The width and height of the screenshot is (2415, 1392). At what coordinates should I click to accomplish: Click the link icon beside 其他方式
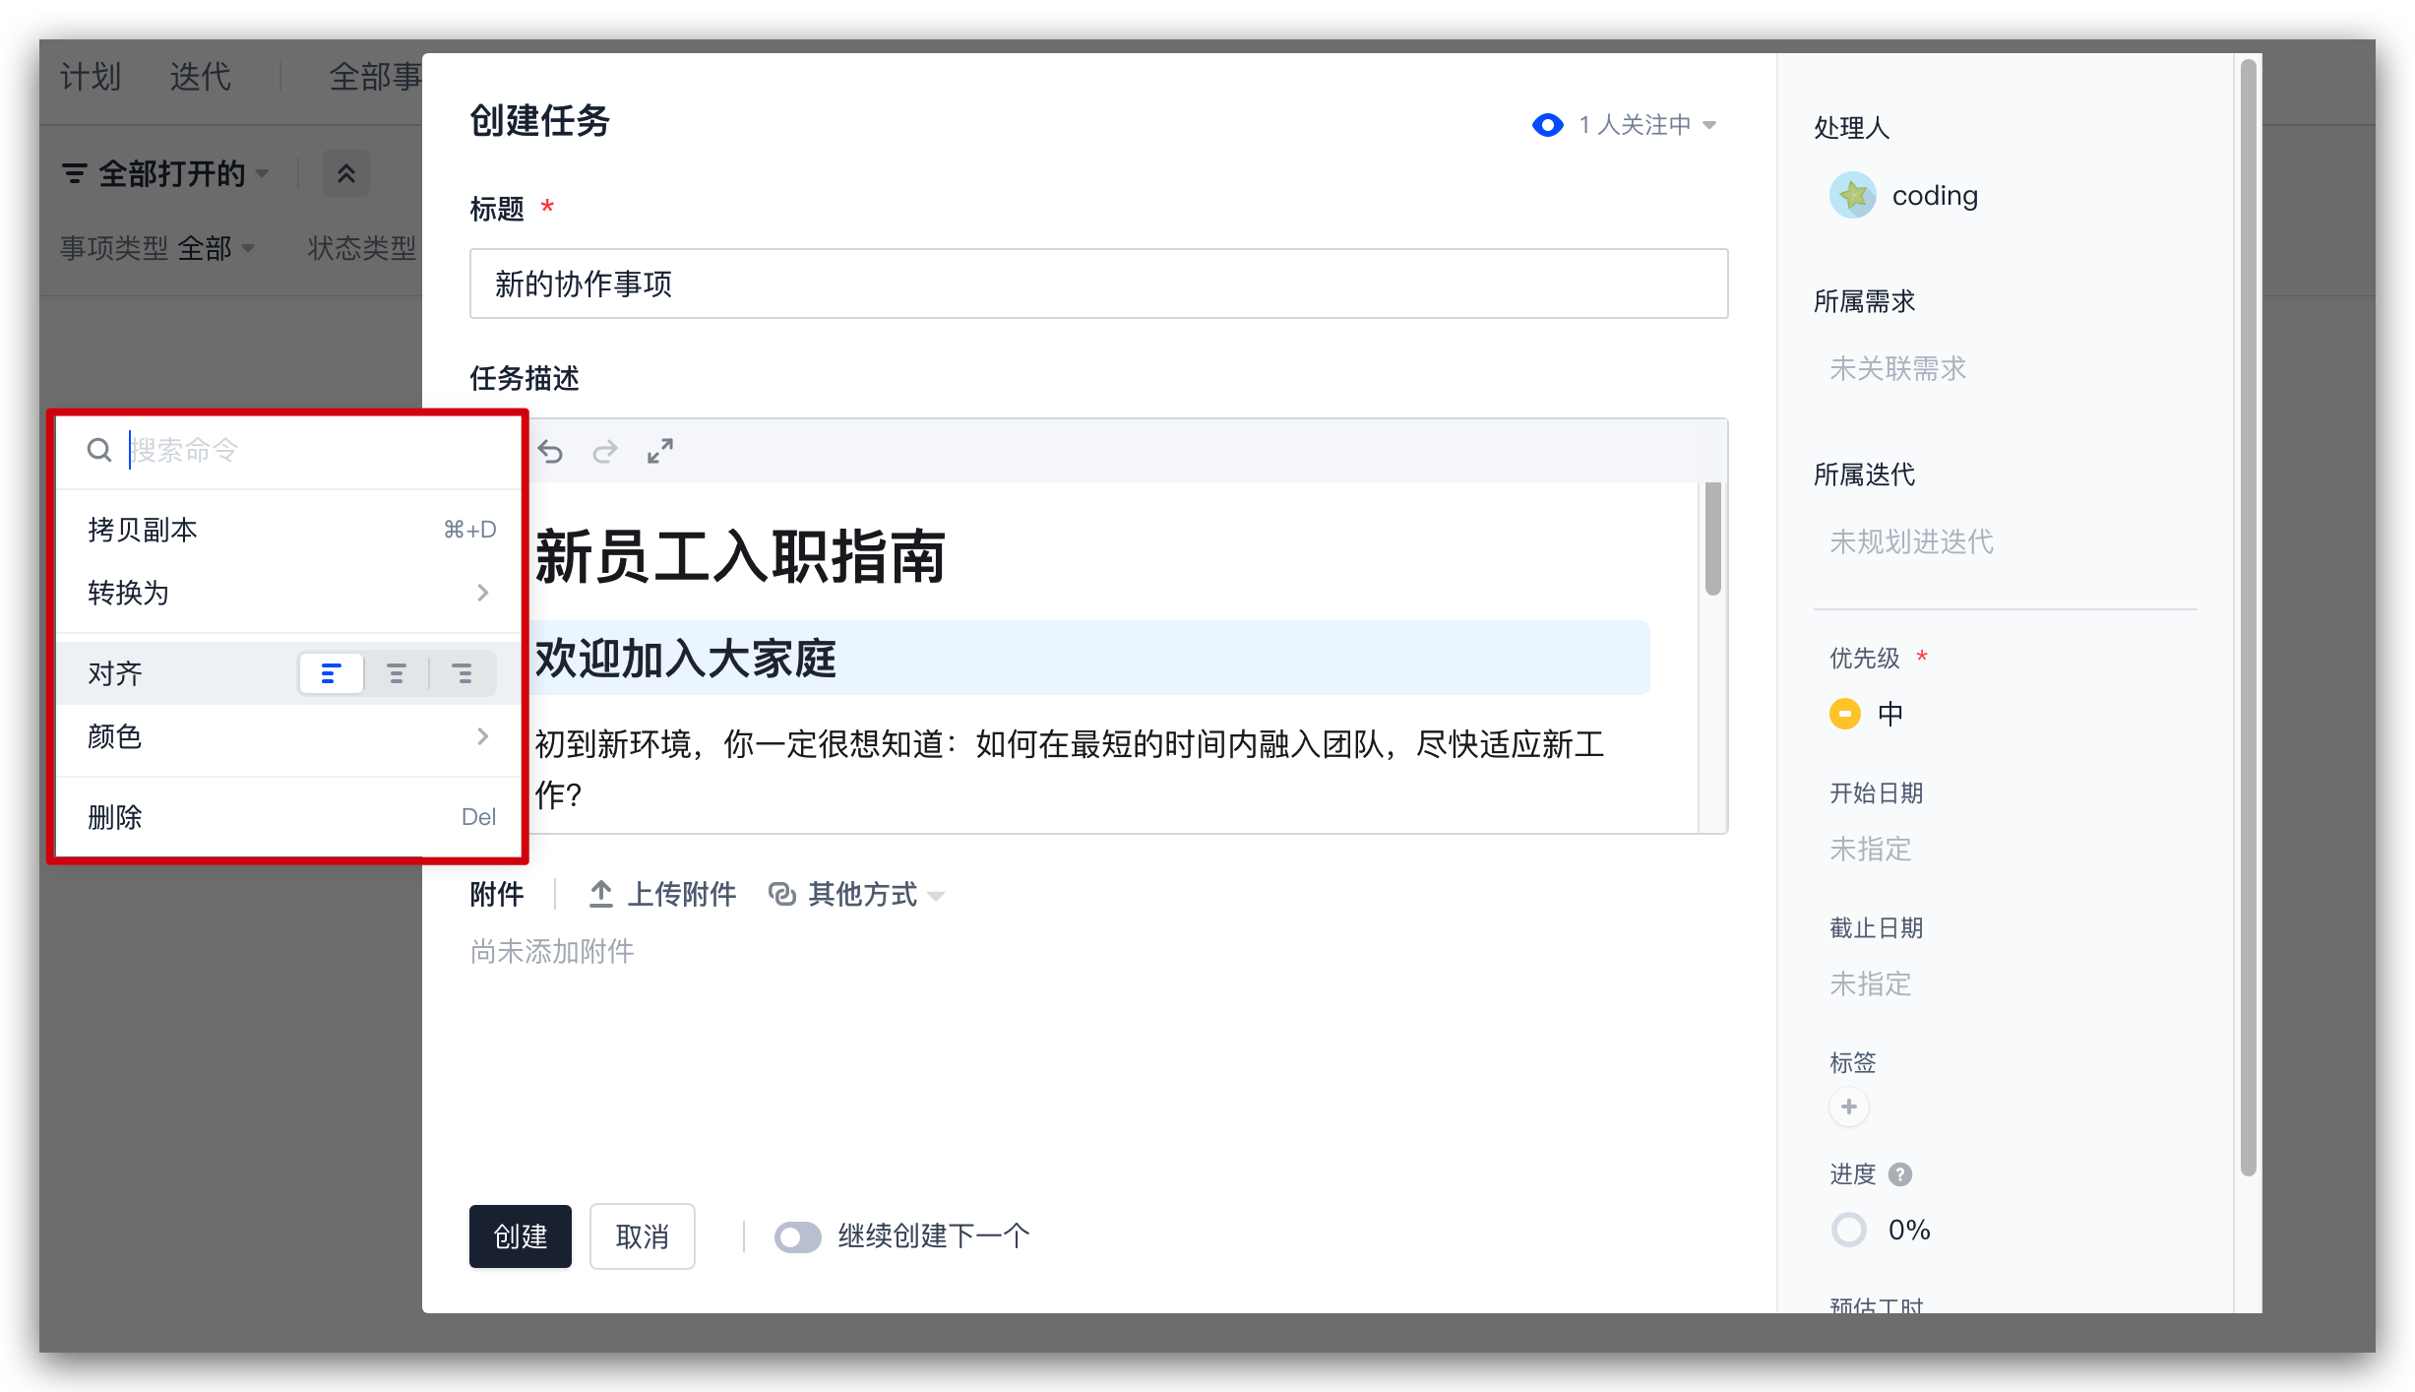(x=782, y=894)
